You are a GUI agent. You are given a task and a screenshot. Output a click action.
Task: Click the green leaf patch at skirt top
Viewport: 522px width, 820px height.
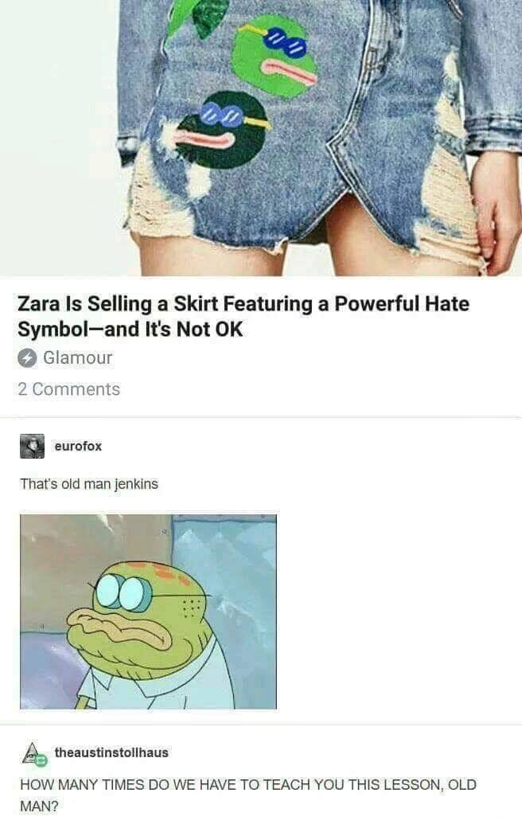(x=199, y=16)
